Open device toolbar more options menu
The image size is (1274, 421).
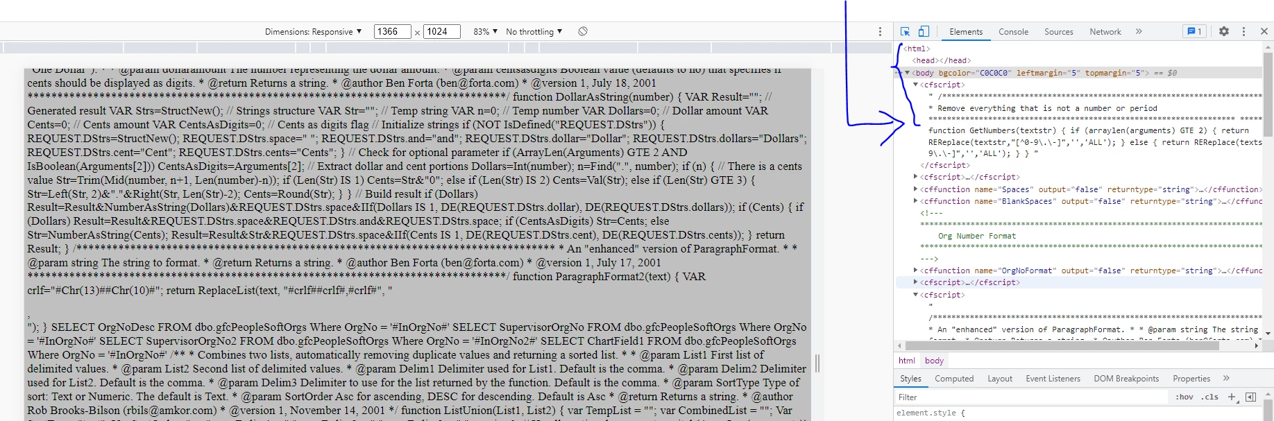(x=880, y=31)
